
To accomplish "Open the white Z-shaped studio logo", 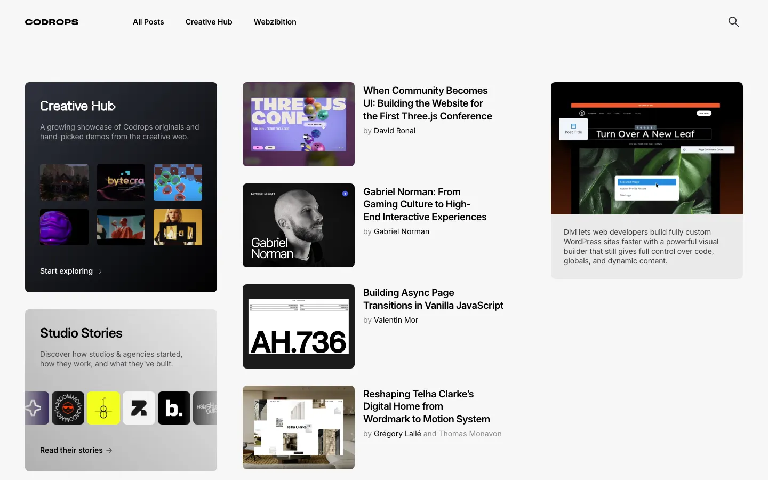I will [x=139, y=408].
